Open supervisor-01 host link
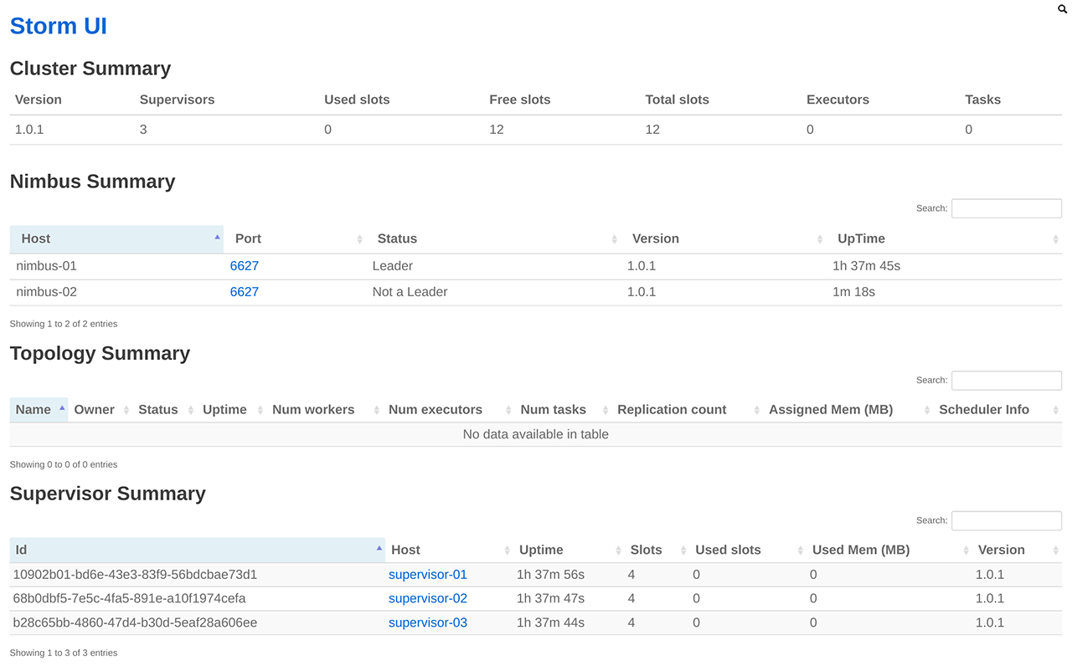Screen dimensions: 1072x671 (427, 575)
